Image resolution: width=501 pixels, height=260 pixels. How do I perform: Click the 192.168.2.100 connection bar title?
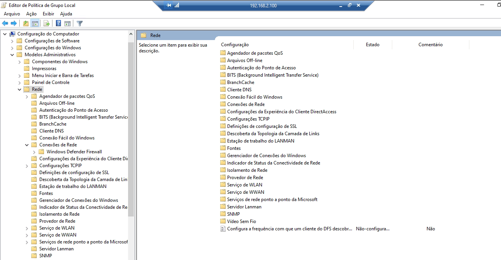point(263,5)
